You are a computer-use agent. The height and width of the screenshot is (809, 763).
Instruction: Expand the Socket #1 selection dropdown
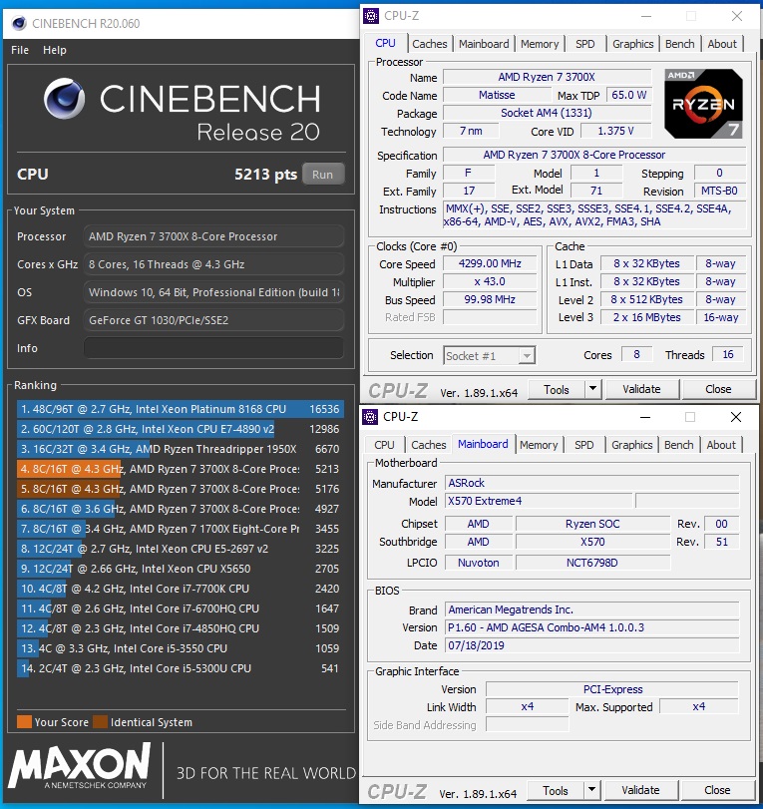pos(526,356)
